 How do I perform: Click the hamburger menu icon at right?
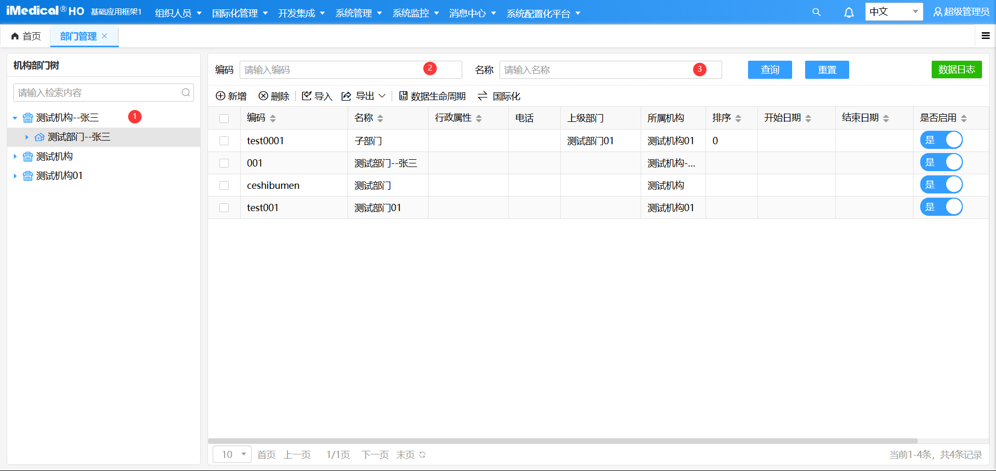[985, 36]
